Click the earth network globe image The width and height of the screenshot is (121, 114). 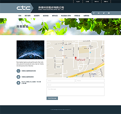tap(30, 50)
